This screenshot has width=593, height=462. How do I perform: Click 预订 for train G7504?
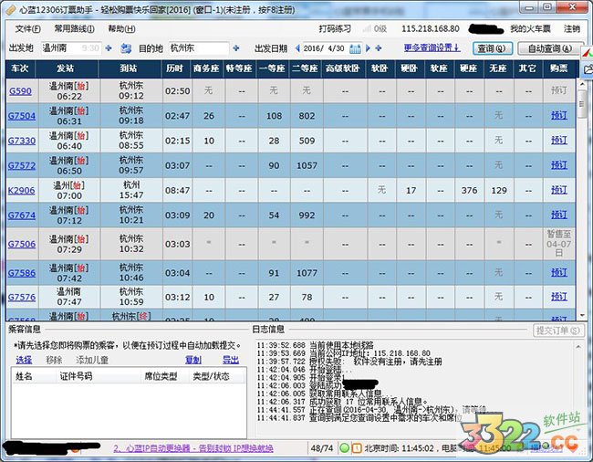[x=559, y=115]
